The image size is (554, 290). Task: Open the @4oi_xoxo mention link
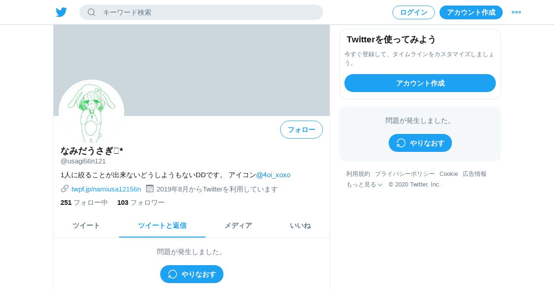pyautogui.click(x=273, y=175)
